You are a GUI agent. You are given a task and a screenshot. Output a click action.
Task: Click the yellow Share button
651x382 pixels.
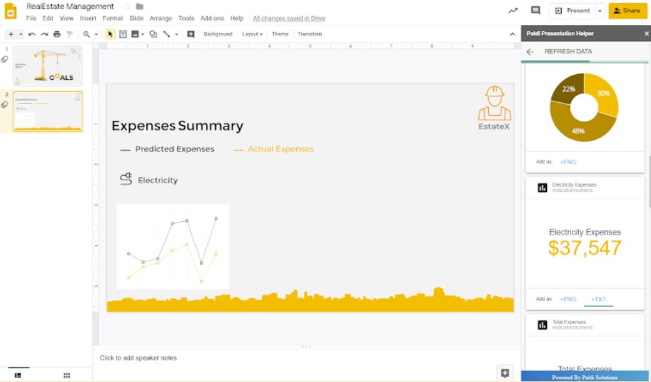[627, 11]
